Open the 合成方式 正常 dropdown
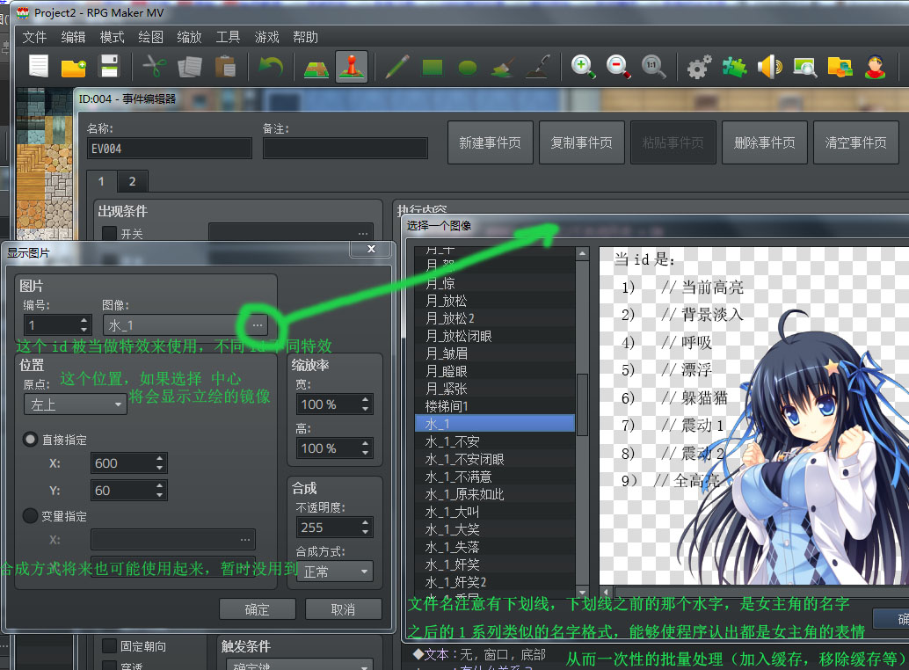The height and width of the screenshot is (670, 909). (x=334, y=572)
